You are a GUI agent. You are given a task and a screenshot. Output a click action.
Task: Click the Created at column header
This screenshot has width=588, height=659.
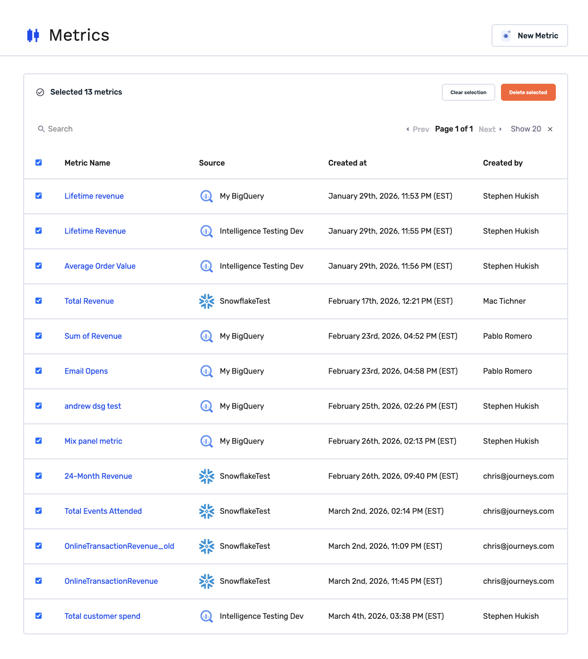(x=348, y=163)
